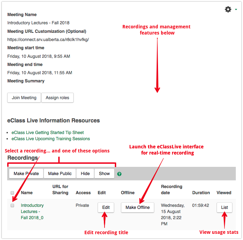Click the Make Private button
The width and height of the screenshot is (243, 240).
[26, 173]
